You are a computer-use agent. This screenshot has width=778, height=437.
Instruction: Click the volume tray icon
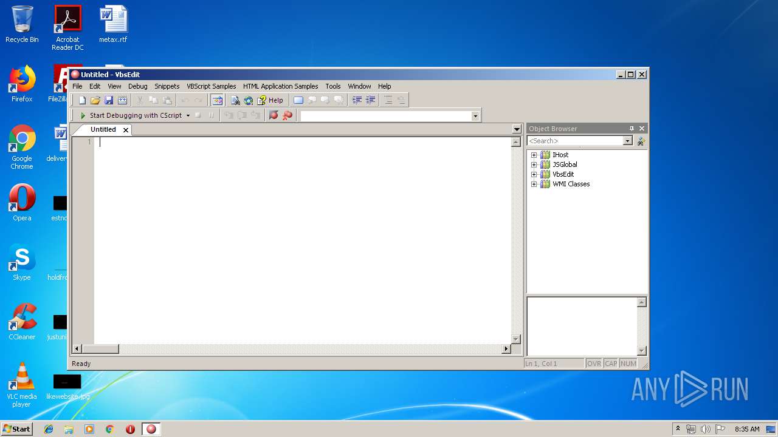(x=705, y=429)
